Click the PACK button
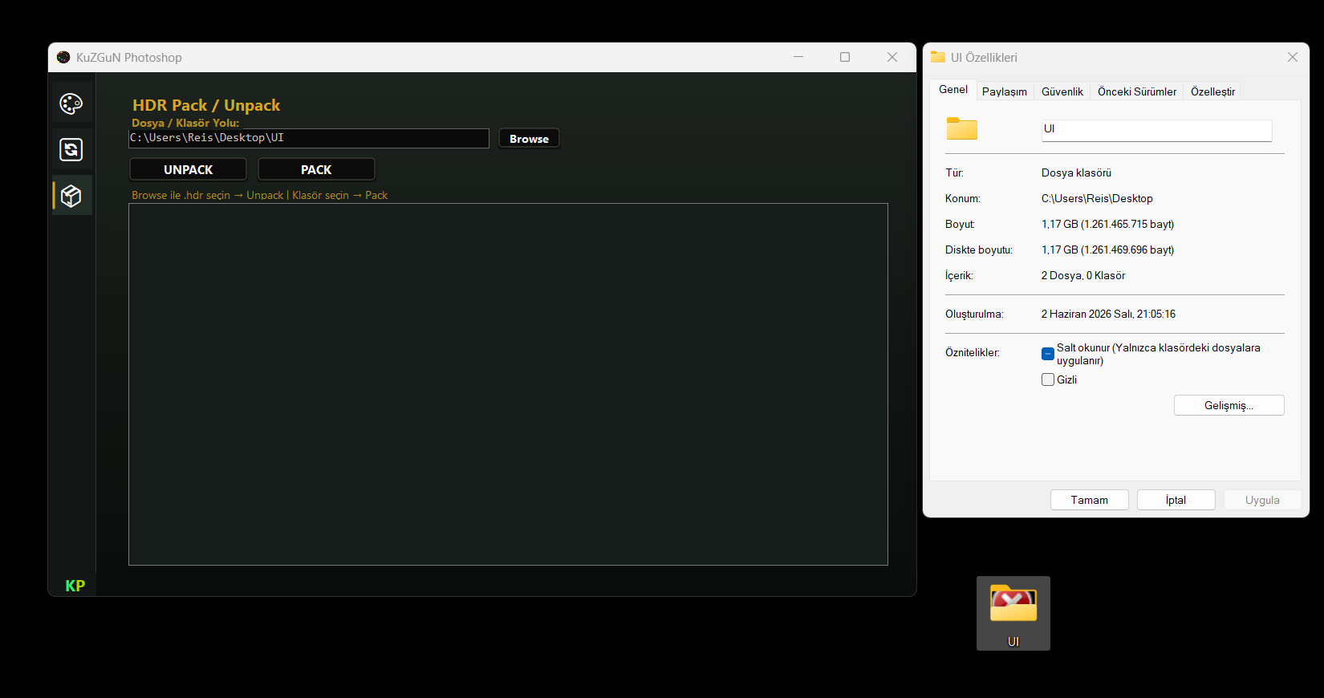This screenshot has width=1324, height=698. click(x=316, y=169)
